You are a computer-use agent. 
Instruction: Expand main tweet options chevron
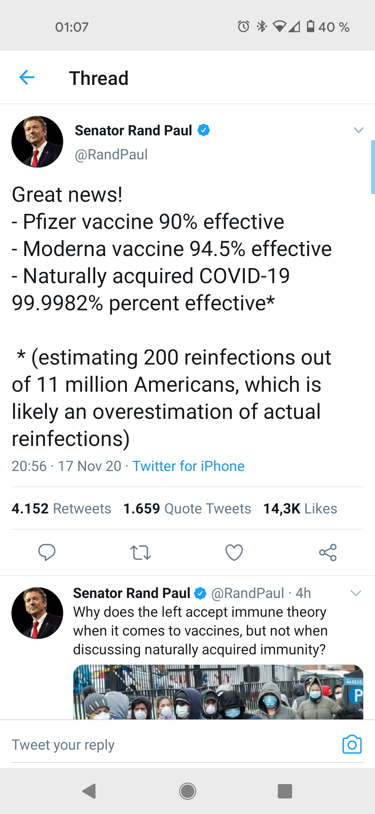click(x=358, y=130)
